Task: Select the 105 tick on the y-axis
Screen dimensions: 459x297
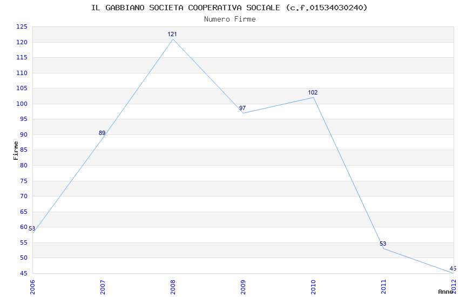Action: coord(22,88)
